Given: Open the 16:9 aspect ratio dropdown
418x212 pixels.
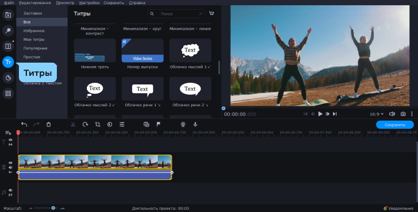Looking at the screenshot, I should click(x=377, y=114).
